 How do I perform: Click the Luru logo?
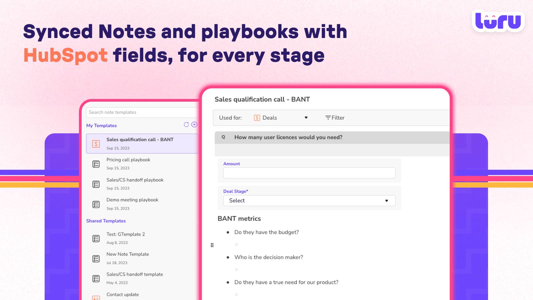[498, 21]
